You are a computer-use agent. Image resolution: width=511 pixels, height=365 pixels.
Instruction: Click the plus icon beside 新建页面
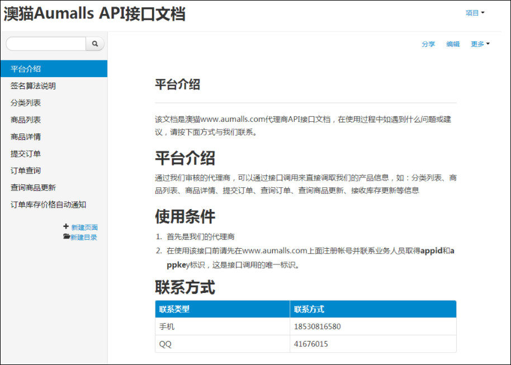(x=66, y=226)
